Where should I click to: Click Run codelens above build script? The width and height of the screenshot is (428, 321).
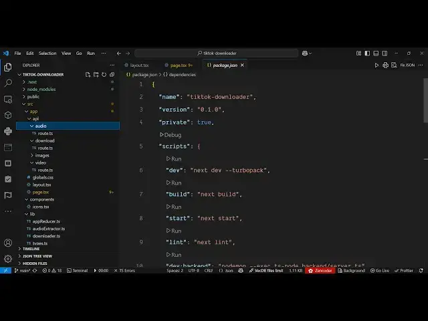(174, 183)
